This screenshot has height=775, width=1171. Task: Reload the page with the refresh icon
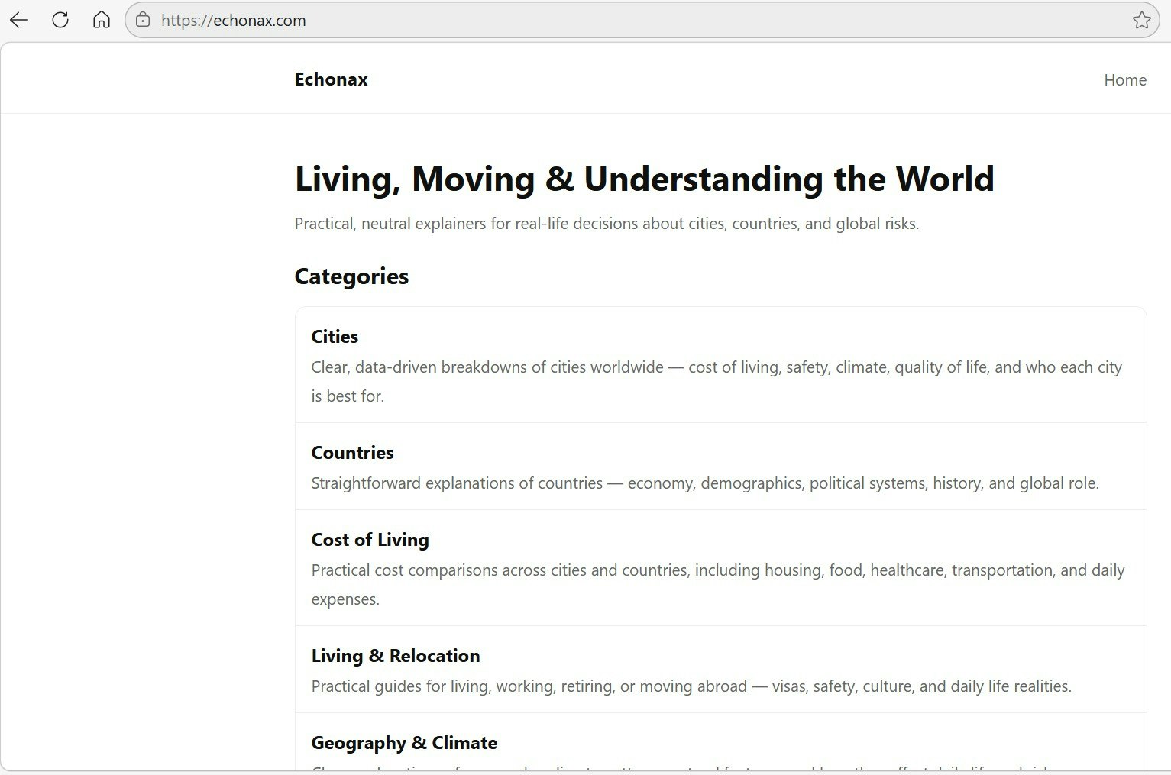[60, 20]
